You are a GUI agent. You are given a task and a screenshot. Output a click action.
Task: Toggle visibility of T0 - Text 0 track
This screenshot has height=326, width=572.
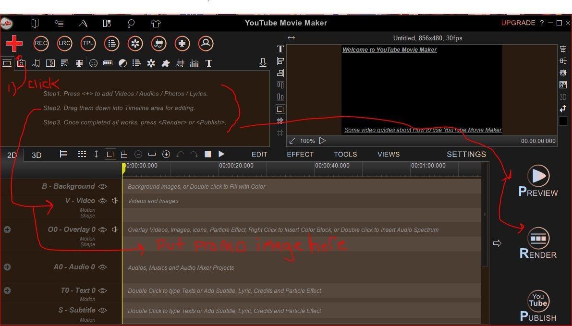pos(102,290)
